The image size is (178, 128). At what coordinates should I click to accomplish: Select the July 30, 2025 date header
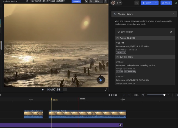(x=145, y=57)
